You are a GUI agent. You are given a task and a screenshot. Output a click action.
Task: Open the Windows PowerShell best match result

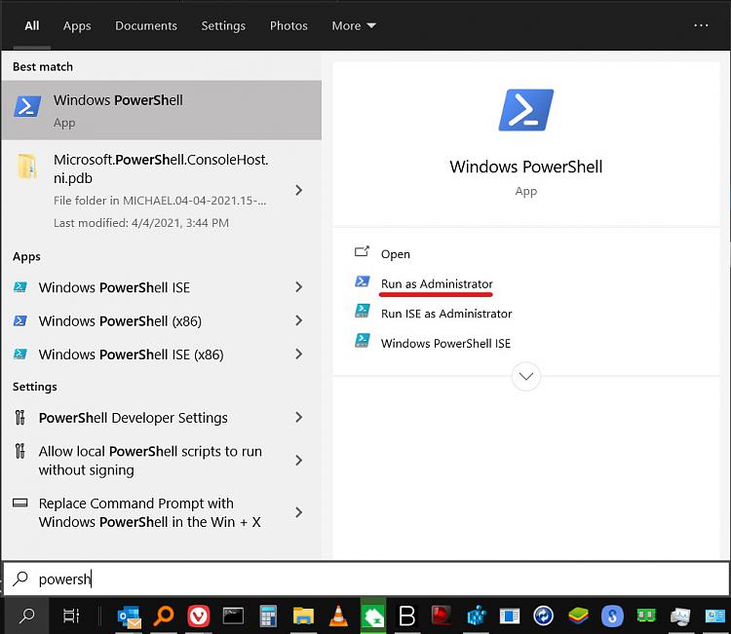pos(161,110)
